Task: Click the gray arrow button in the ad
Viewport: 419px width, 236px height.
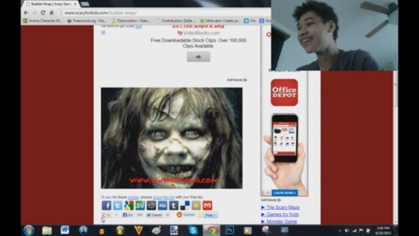Action: pyautogui.click(x=198, y=57)
